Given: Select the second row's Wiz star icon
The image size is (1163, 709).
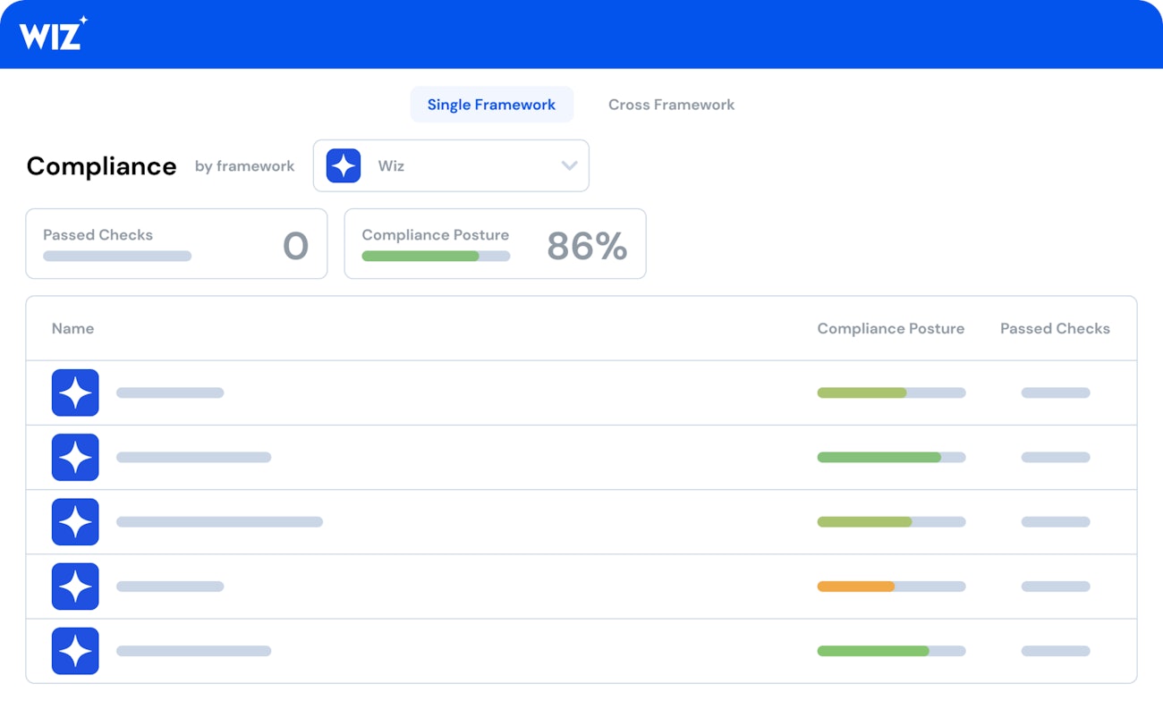Looking at the screenshot, I should [x=75, y=457].
